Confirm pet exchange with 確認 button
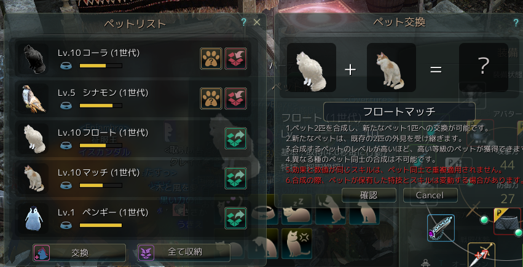Screen dimensions: 523x267 coord(369,195)
